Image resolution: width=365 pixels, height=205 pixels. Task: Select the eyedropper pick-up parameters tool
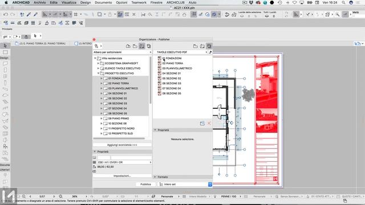29,14
